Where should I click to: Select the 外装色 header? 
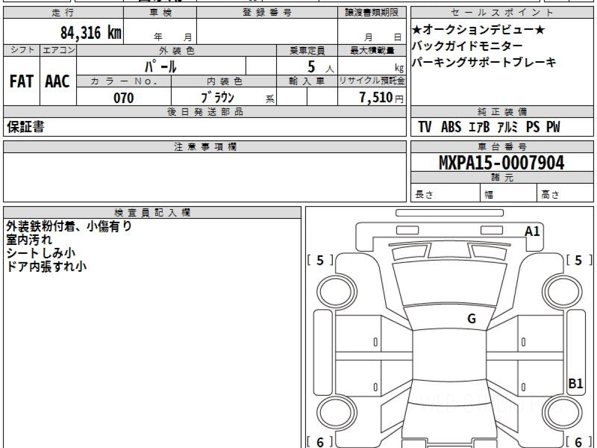(177, 50)
